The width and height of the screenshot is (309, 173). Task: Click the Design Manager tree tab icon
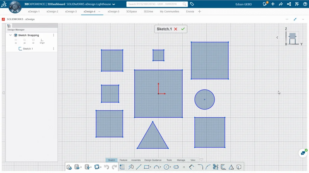tap(9, 26)
